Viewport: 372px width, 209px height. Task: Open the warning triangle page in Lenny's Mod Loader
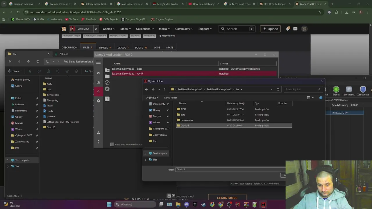click(x=98, y=133)
